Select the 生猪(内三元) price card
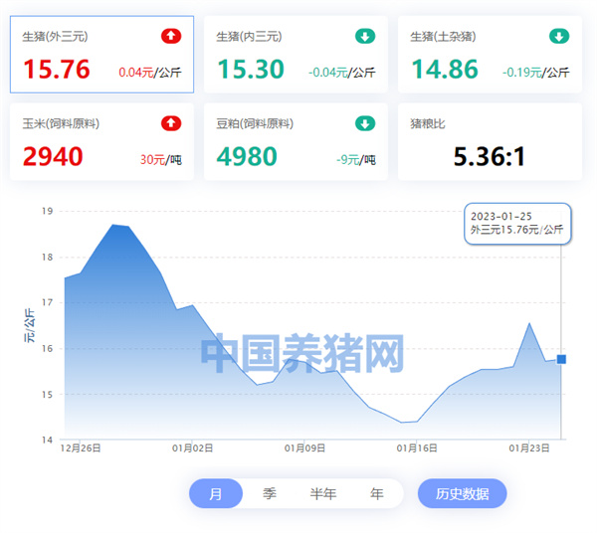The width and height of the screenshot is (597, 533). click(x=296, y=55)
